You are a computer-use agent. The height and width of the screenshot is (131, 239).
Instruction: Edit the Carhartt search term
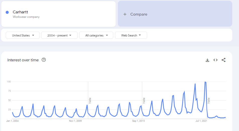point(20,12)
